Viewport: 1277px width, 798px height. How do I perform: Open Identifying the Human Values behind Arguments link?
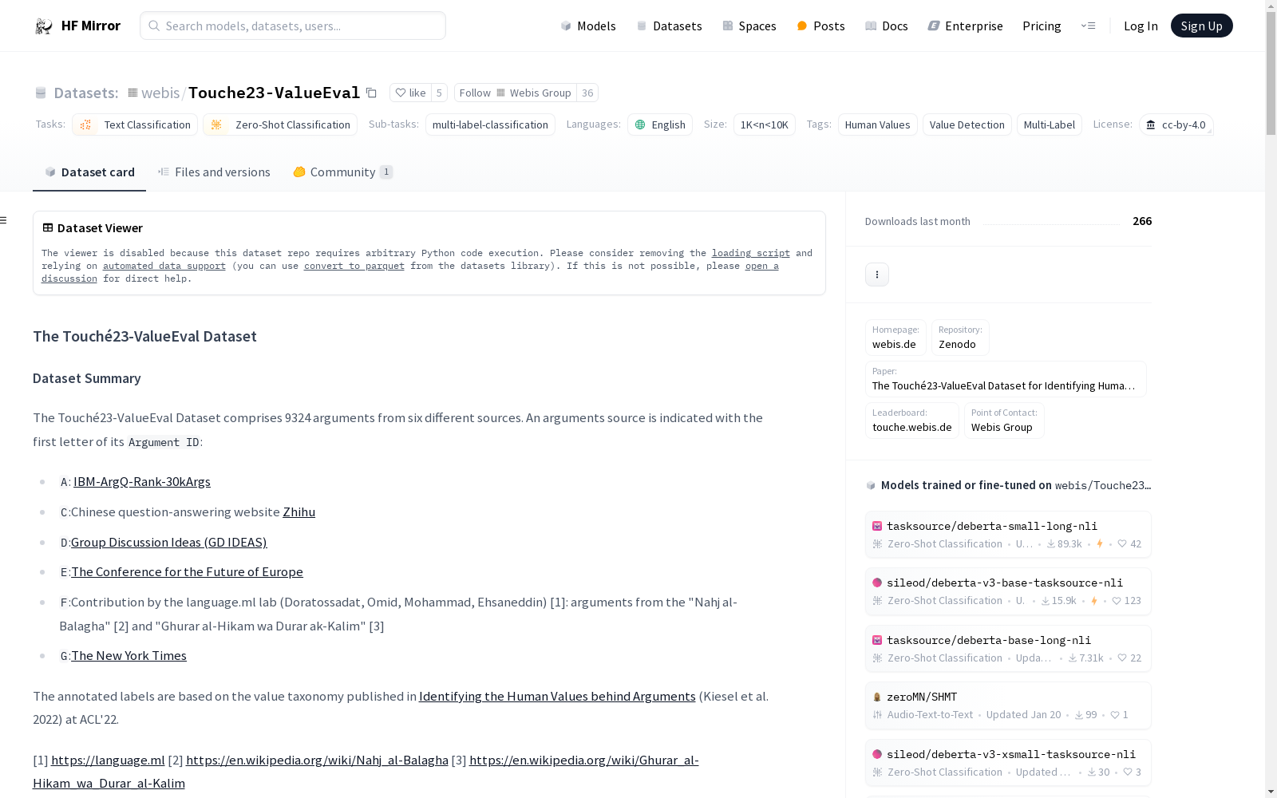pos(557,697)
